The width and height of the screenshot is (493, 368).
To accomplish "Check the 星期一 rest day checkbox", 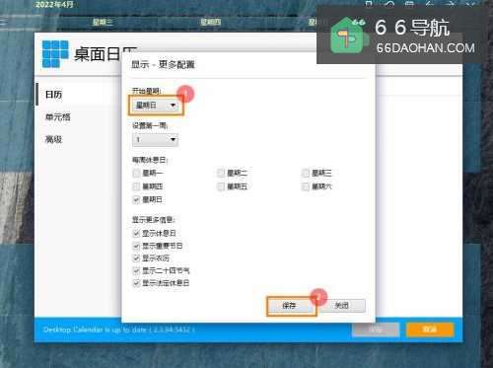I will pyautogui.click(x=136, y=173).
